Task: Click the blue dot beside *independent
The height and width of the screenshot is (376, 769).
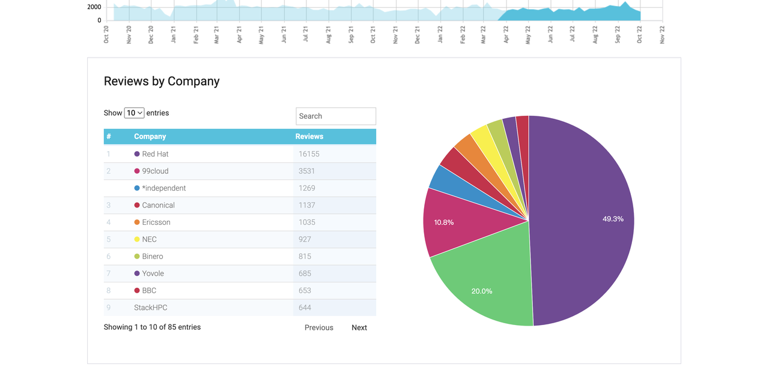Action: coord(137,188)
